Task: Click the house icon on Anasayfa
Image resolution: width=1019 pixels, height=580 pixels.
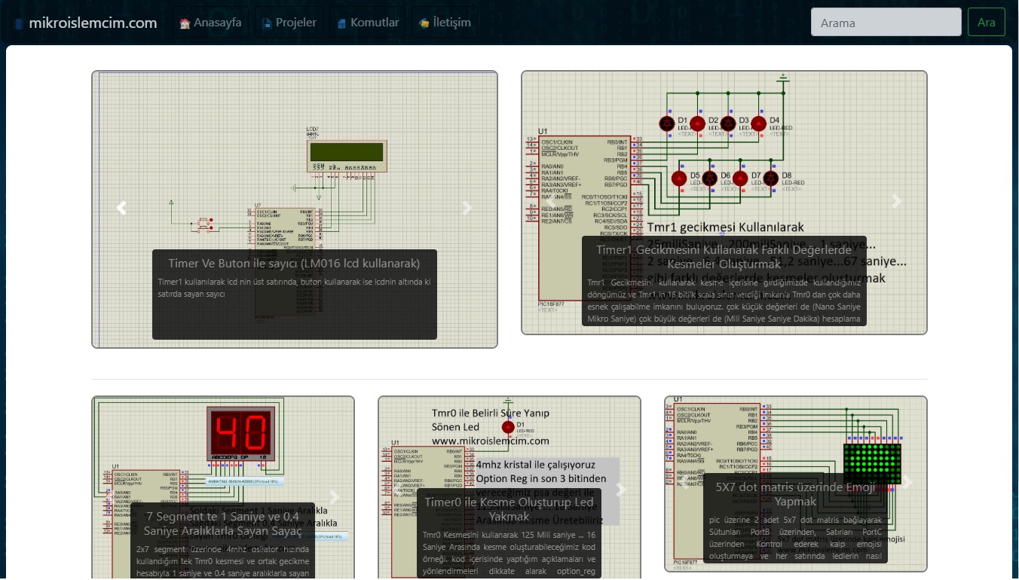Action: coord(185,23)
